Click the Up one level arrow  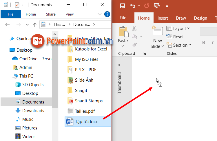[35, 25]
